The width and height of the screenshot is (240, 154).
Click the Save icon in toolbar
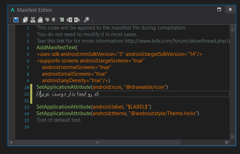coord(16,20)
